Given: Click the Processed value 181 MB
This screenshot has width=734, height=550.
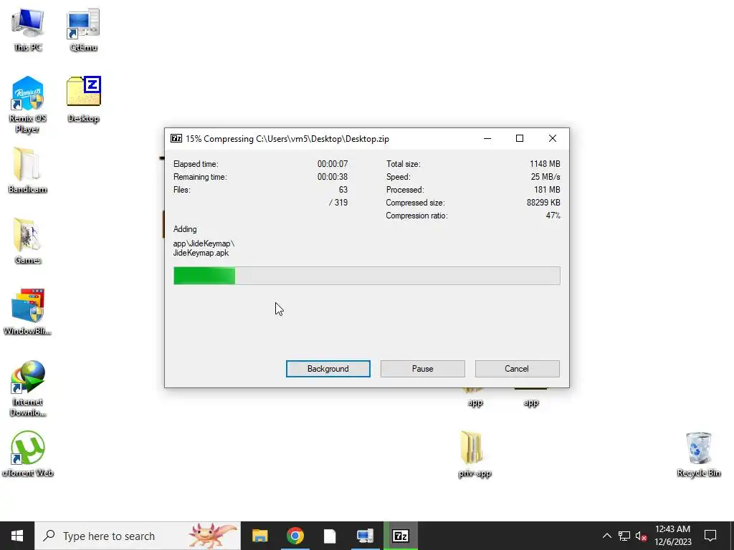Looking at the screenshot, I should pos(547,189).
